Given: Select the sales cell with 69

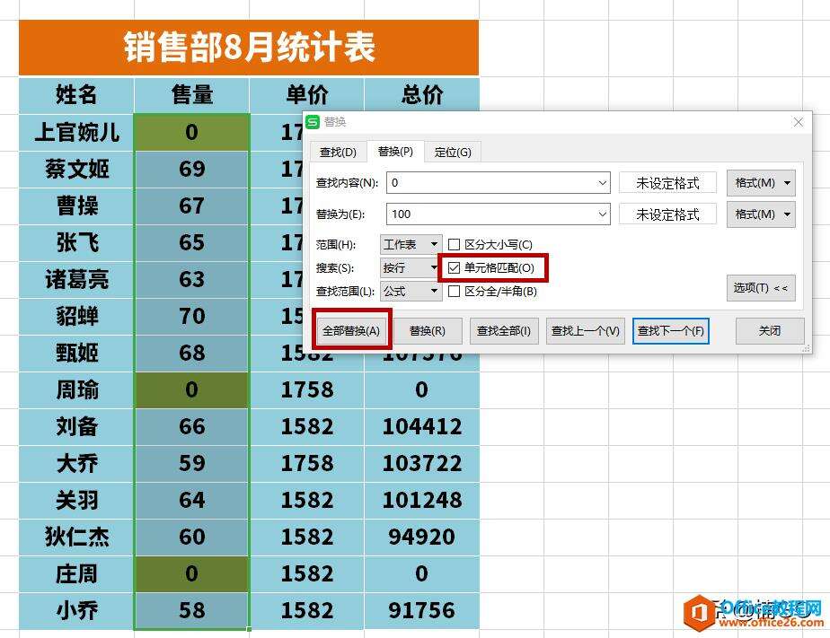Looking at the screenshot, I should click(x=191, y=170).
